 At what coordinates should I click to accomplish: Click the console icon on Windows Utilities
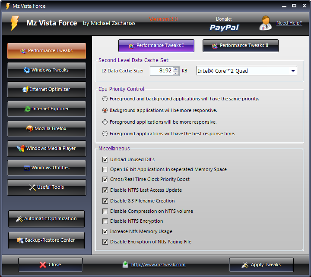coord(27,168)
